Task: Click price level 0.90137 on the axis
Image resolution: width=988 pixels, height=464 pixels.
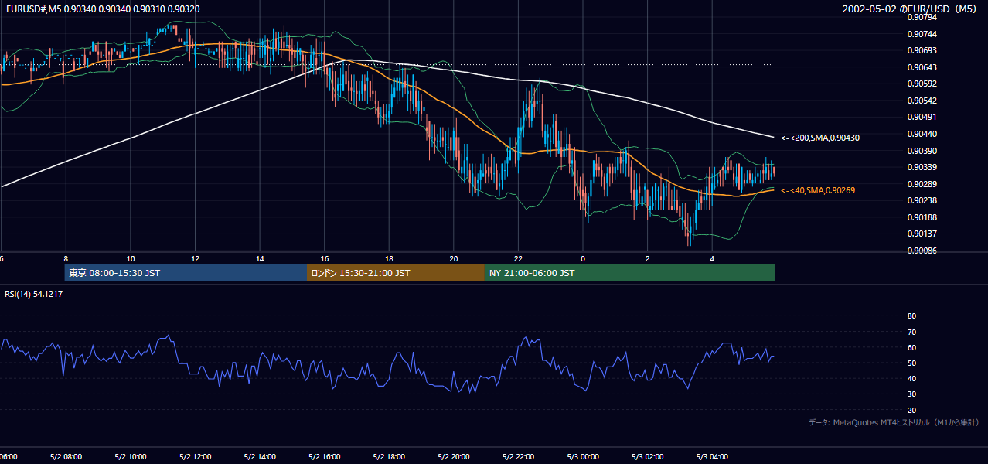Action: point(921,234)
